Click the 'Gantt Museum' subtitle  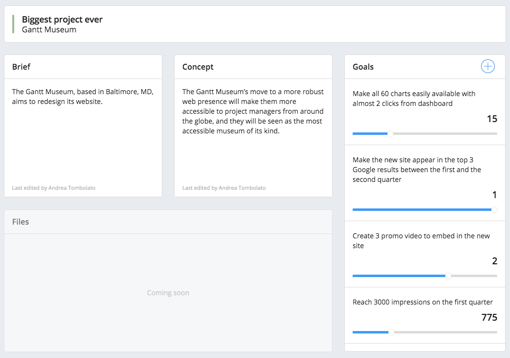click(49, 29)
